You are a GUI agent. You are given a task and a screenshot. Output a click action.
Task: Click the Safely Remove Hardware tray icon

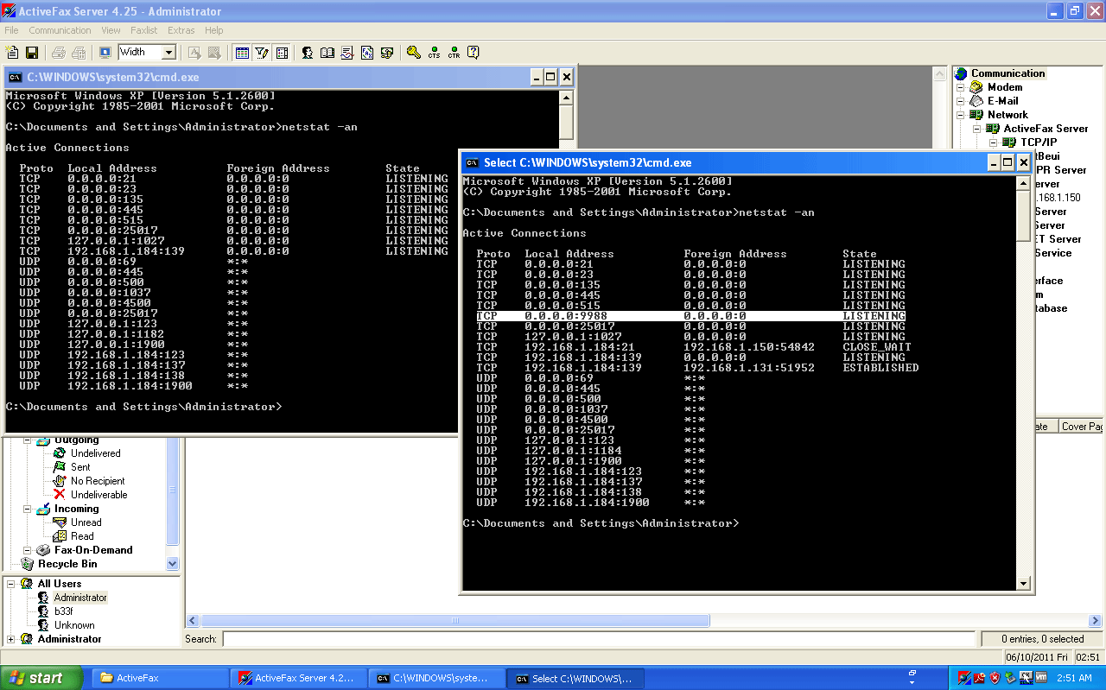[x=1009, y=678]
